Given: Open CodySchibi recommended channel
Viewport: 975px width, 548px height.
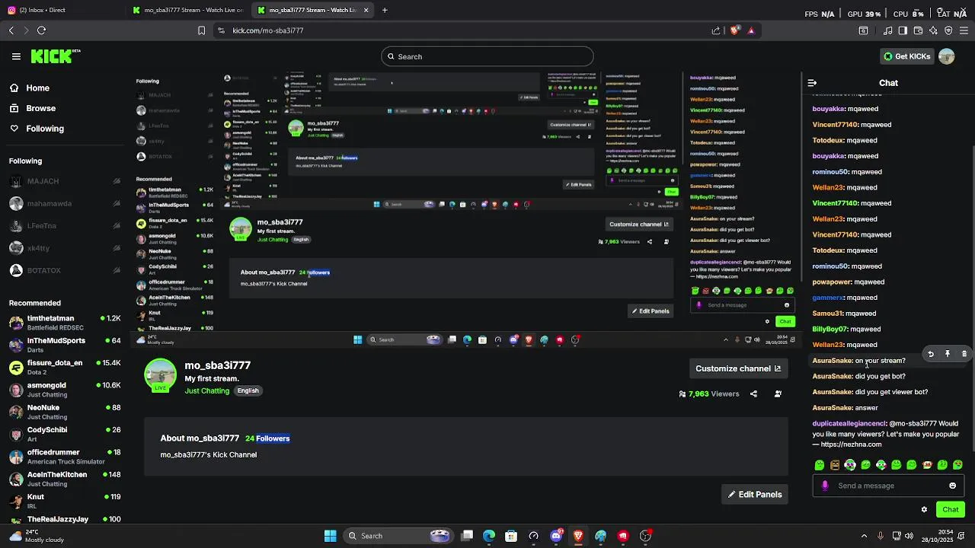Looking at the screenshot, I should pos(65,434).
